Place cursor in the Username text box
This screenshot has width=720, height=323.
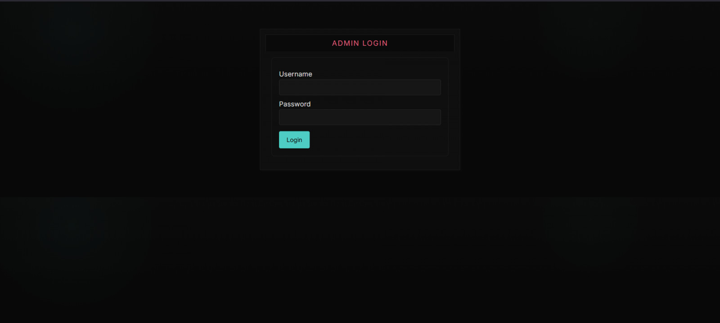point(360,87)
